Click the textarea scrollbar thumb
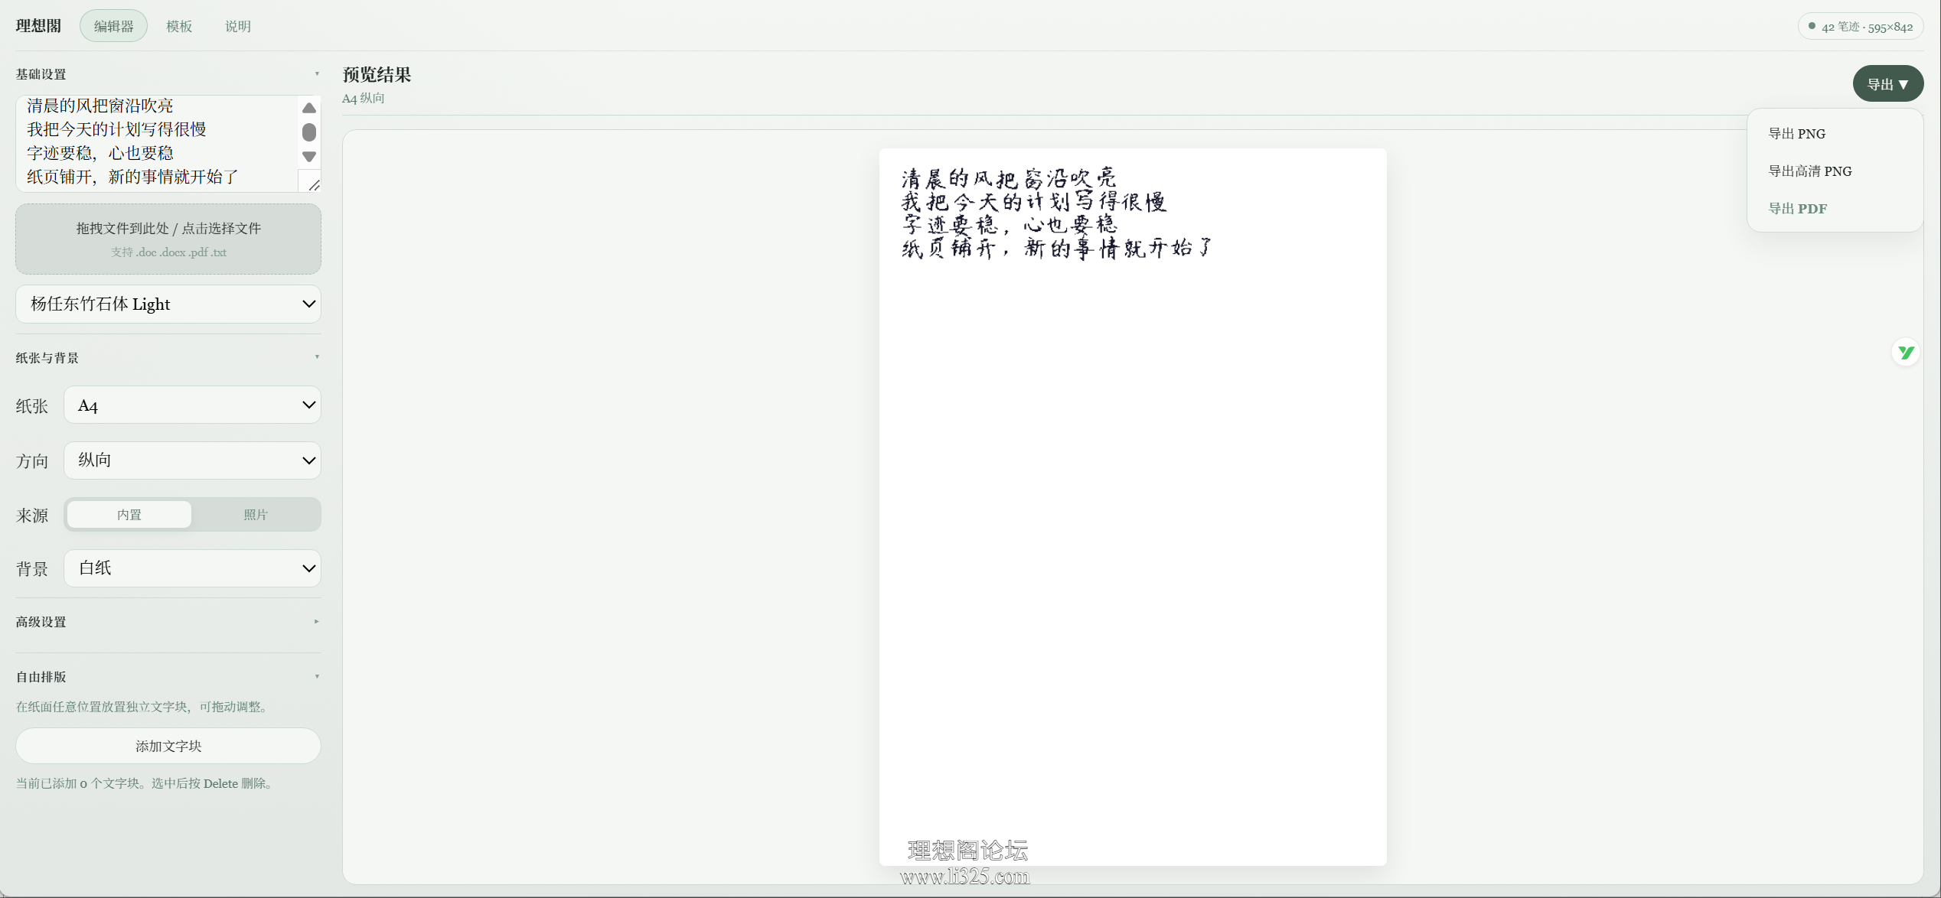 (x=309, y=132)
